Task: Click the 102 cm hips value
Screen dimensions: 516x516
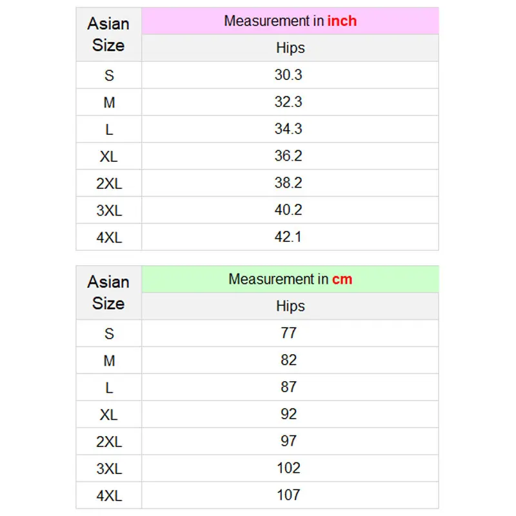Action: (288, 468)
